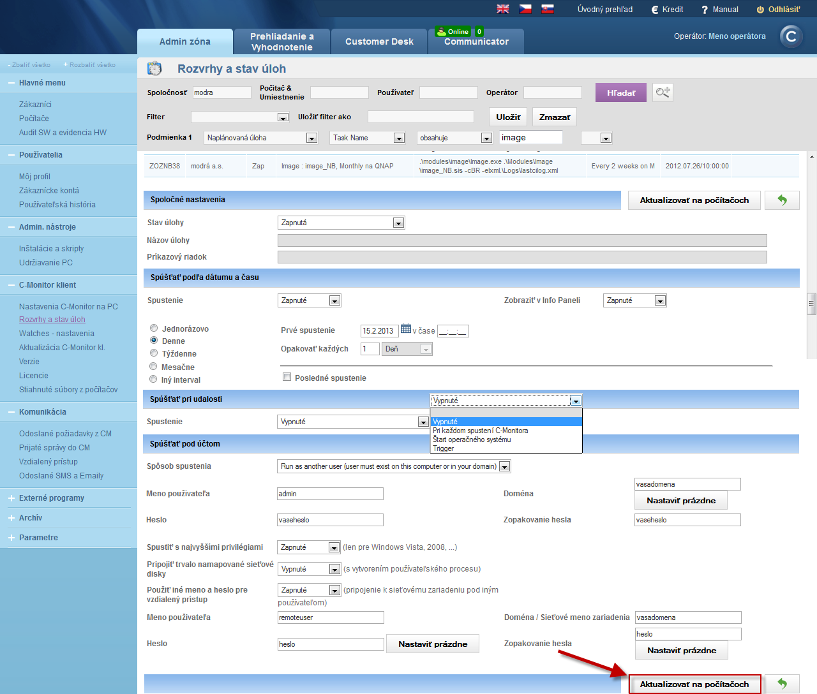
Task: Open the obsahuje operator dropdown
Action: [x=455, y=138]
